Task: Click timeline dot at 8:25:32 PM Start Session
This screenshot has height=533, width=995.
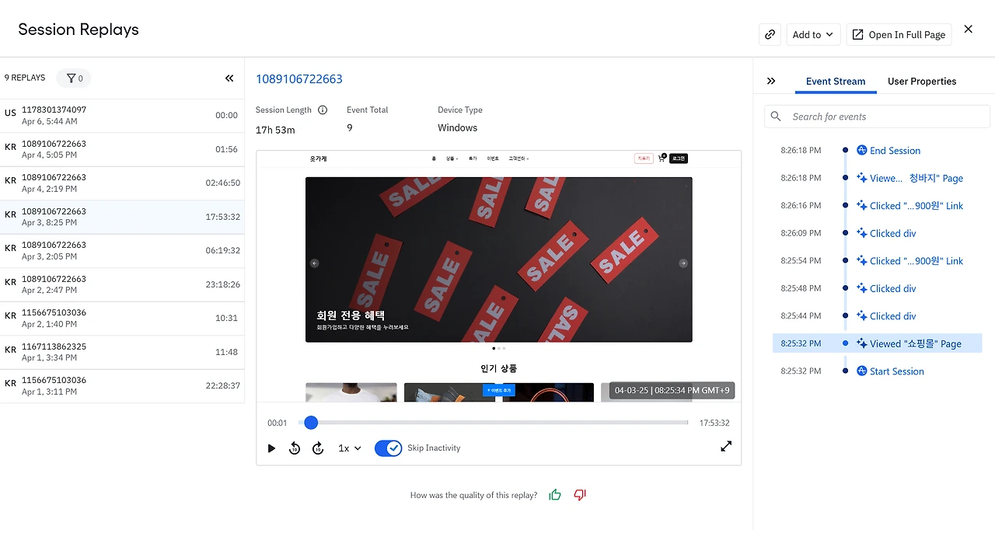Action: tap(845, 371)
